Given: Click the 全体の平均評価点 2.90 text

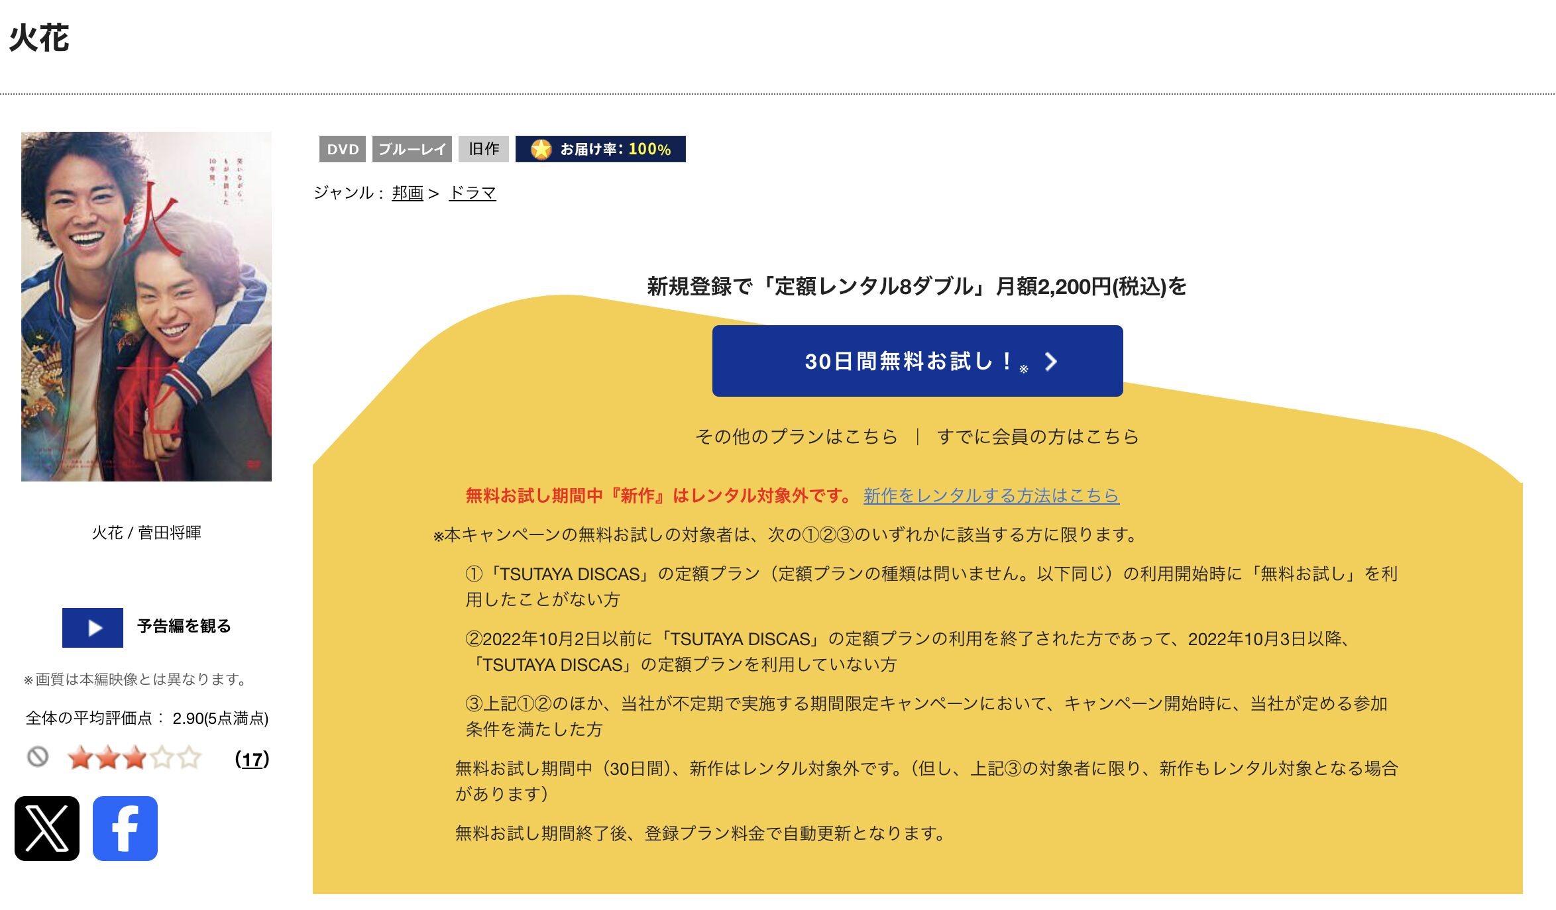Looking at the screenshot, I should [x=147, y=718].
